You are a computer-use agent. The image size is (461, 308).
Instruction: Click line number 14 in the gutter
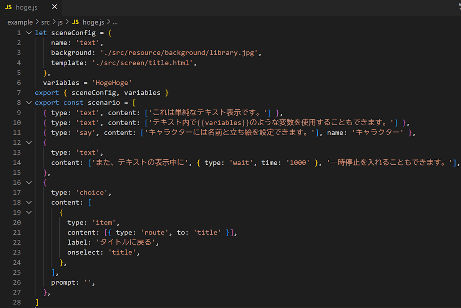[17, 162]
